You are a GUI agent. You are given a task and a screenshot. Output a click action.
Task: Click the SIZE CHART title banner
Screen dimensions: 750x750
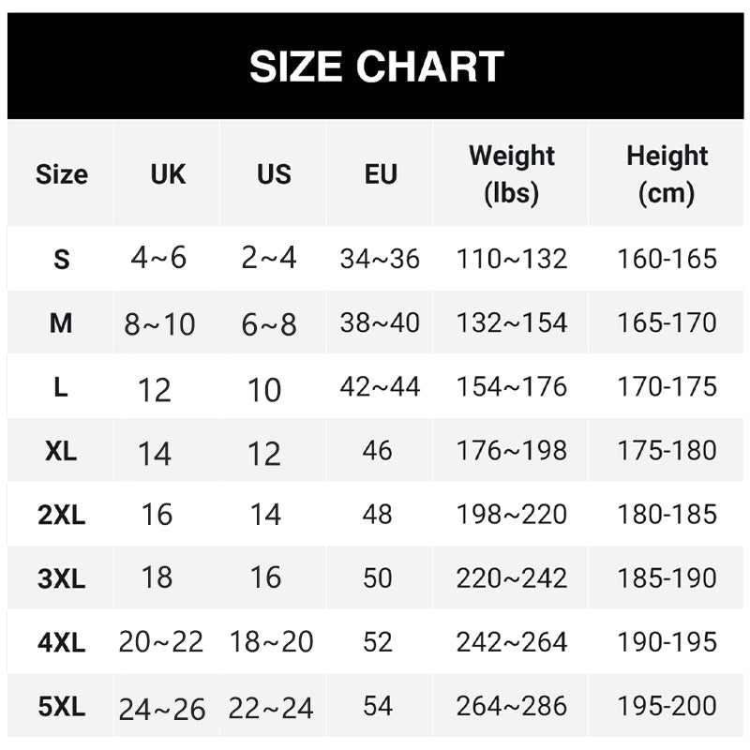[x=376, y=66]
